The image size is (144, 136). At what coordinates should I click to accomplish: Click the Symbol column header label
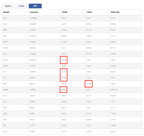(x=6, y=12)
